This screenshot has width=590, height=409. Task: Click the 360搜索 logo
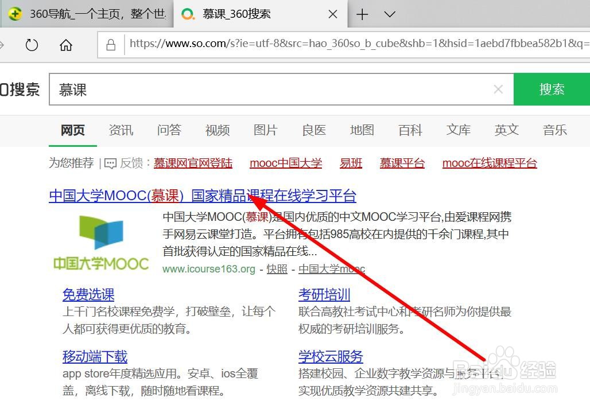pyautogui.click(x=20, y=89)
